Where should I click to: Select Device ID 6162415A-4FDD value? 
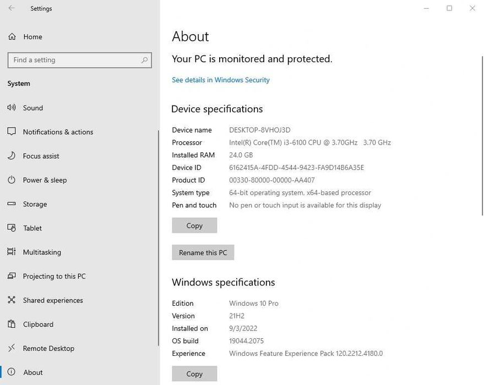tap(296, 167)
